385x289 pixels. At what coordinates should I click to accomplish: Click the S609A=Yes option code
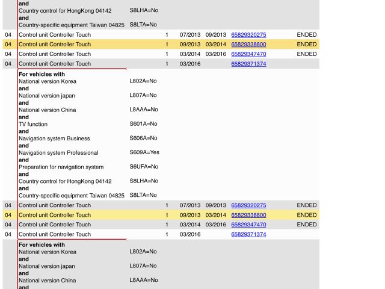coord(144,153)
